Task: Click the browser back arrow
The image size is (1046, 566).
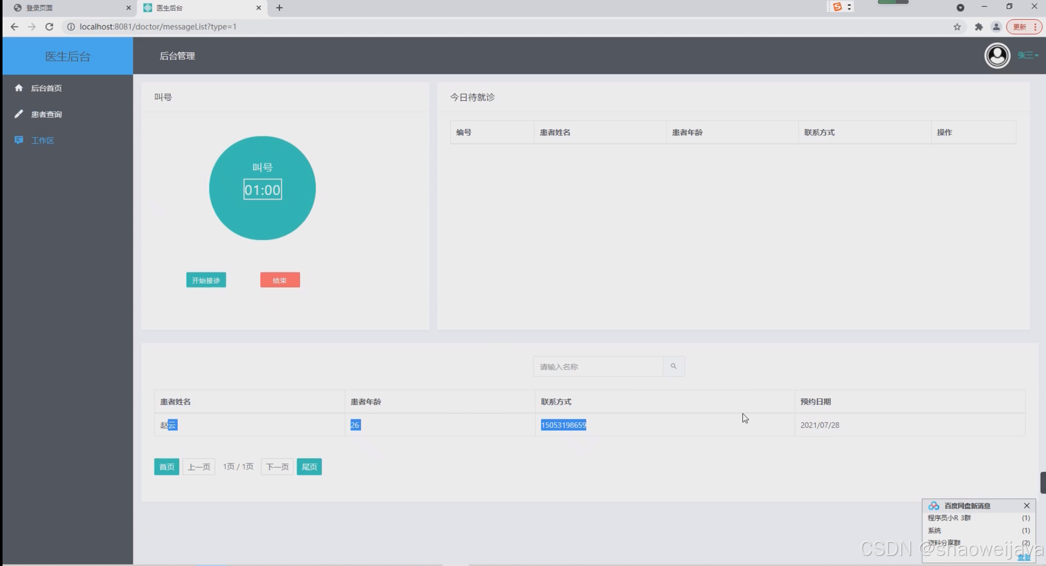Action: click(x=14, y=27)
